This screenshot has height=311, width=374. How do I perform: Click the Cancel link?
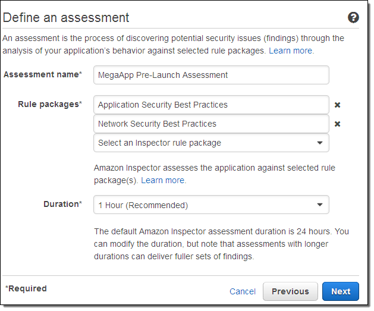[x=243, y=291]
